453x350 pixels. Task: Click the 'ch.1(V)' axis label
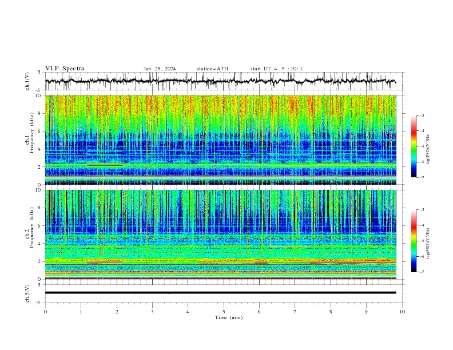27,81
